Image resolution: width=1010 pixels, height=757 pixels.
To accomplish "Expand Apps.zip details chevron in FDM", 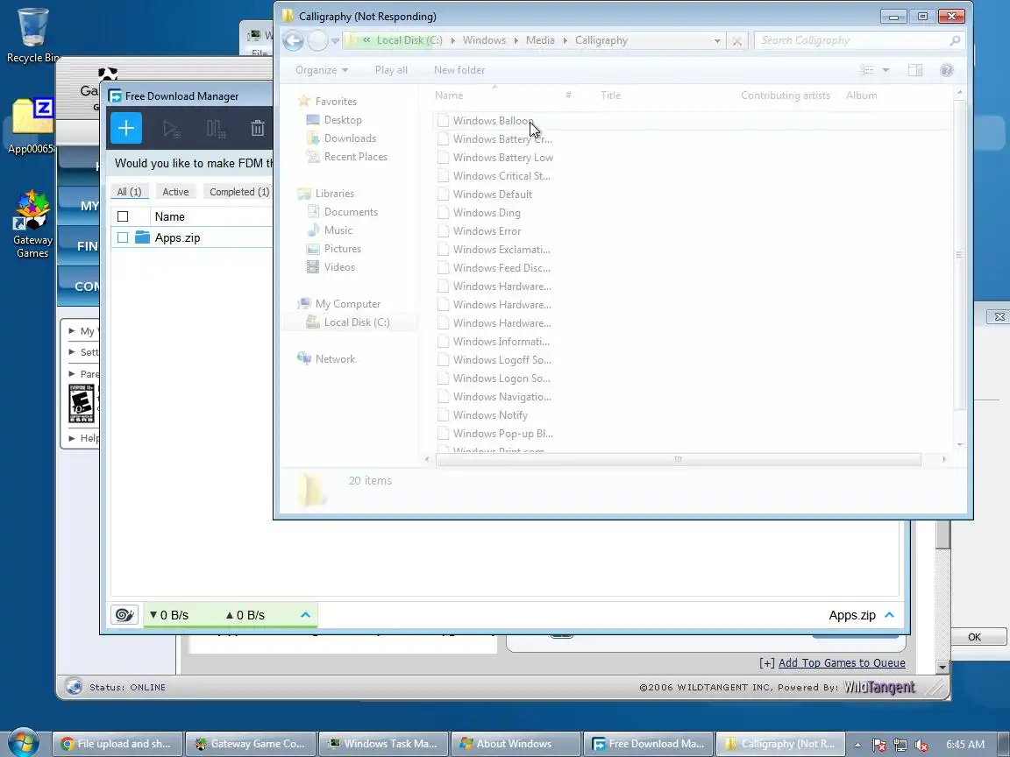I will point(890,615).
